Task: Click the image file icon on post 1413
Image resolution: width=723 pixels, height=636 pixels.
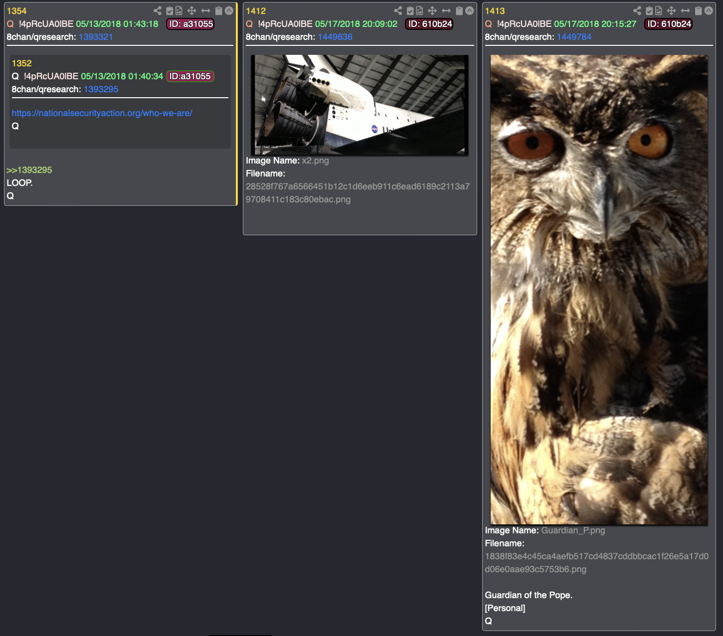Action: tap(659, 10)
